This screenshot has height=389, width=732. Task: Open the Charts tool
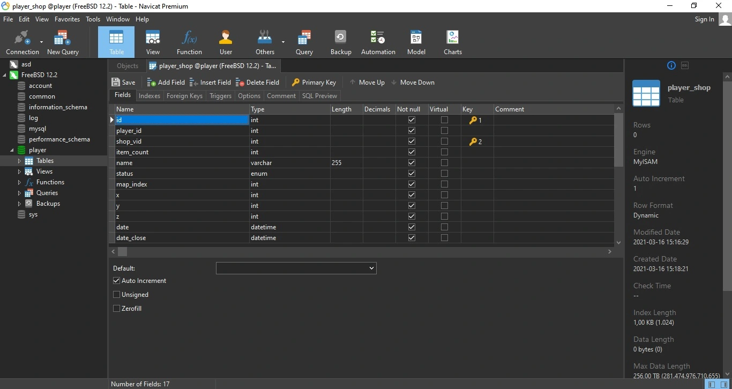click(x=452, y=42)
